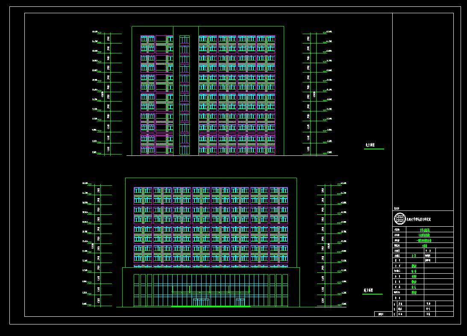
Task: Select the small label box left of the title block bottom
Action: click(x=383, y=314)
